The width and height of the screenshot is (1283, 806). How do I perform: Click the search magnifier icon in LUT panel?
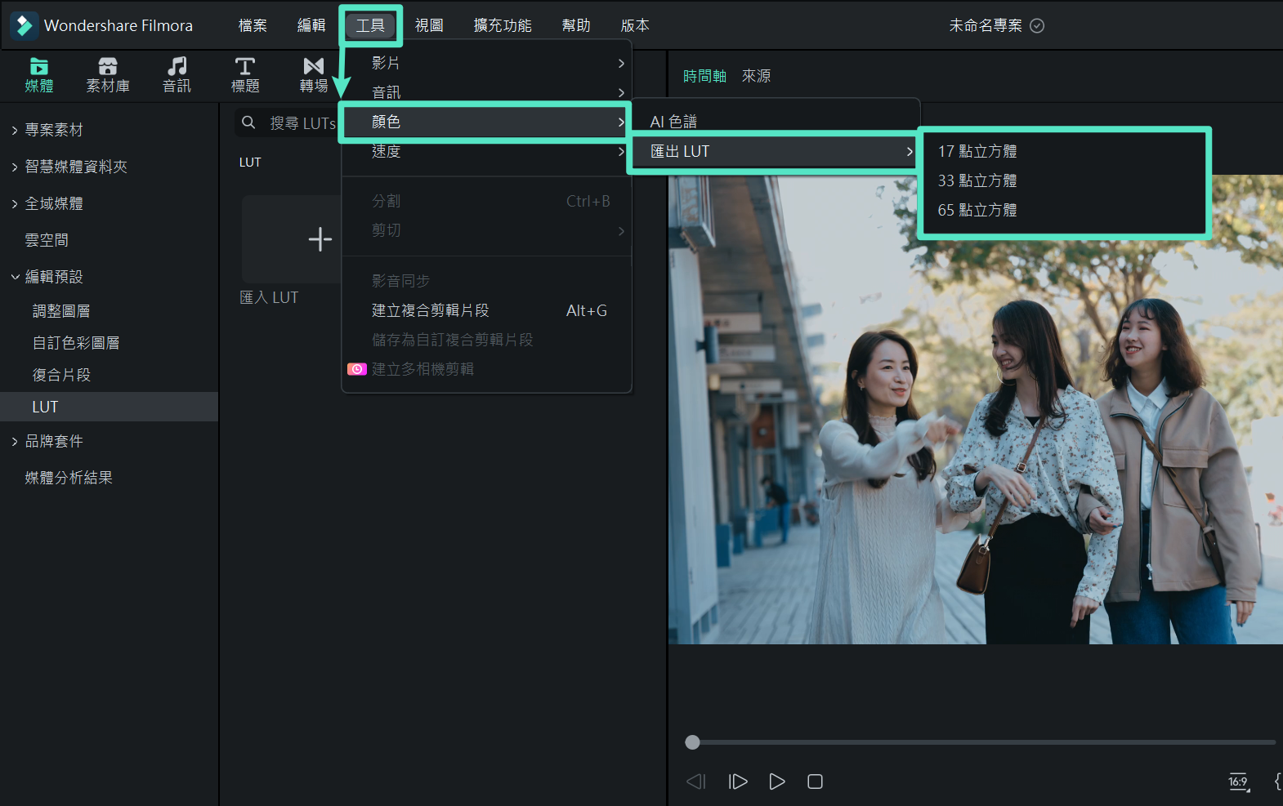click(248, 122)
